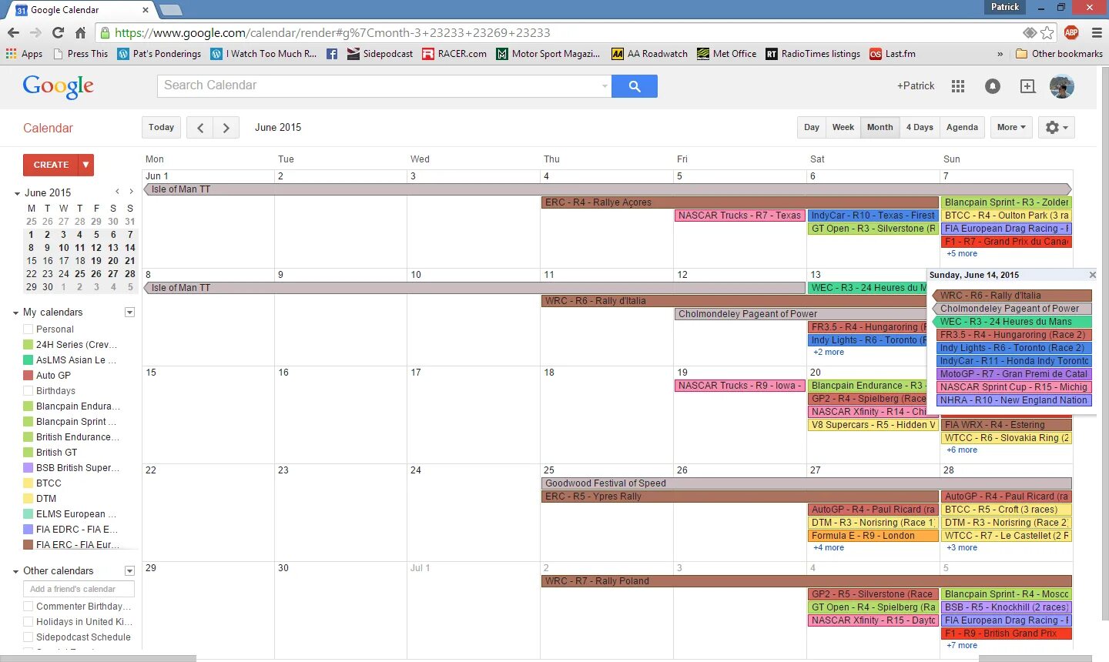Switch to Week view
Screen dimensions: 1109x662
(x=843, y=128)
